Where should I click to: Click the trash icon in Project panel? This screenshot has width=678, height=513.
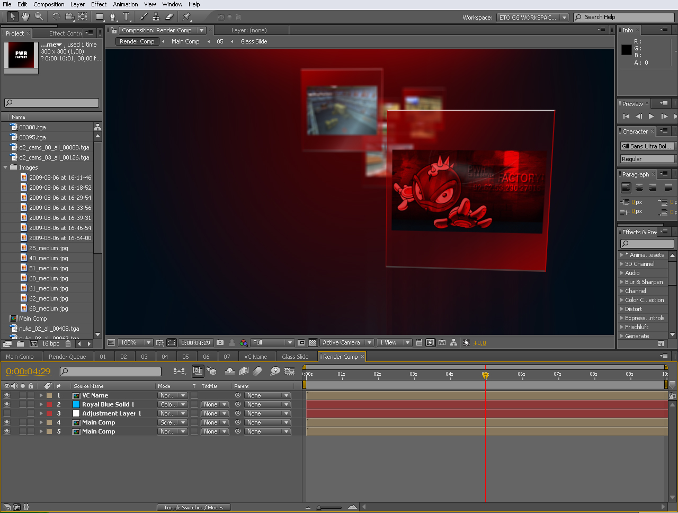point(68,344)
